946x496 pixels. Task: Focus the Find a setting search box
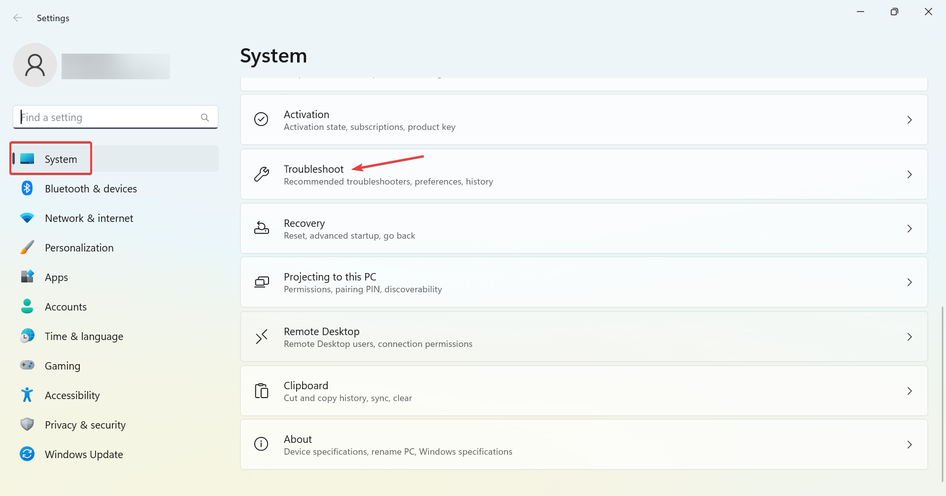click(115, 117)
